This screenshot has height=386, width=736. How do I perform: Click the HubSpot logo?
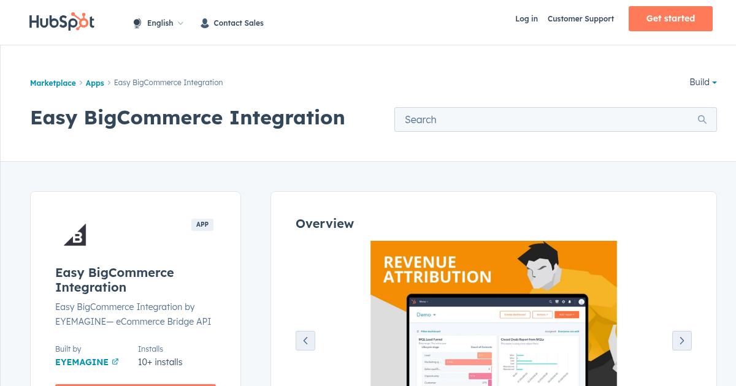[62, 21]
